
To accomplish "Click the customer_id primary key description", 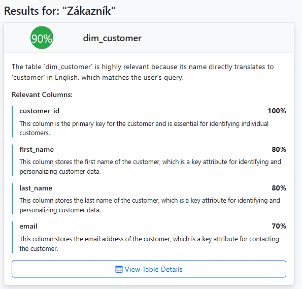I will pyautogui.click(x=144, y=128).
